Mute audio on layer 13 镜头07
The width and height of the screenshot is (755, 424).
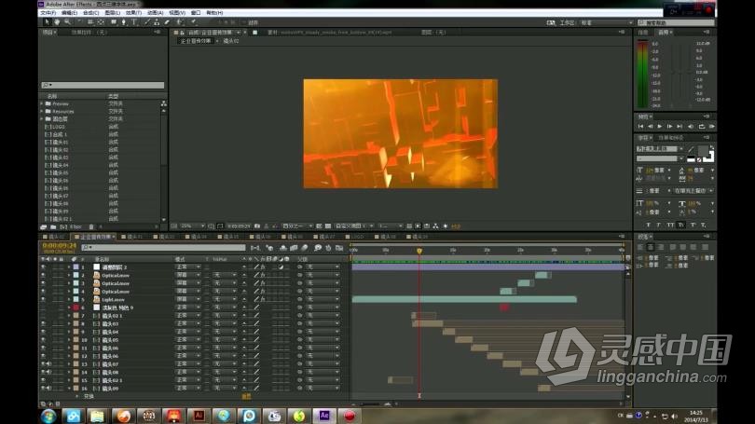click(x=48, y=364)
